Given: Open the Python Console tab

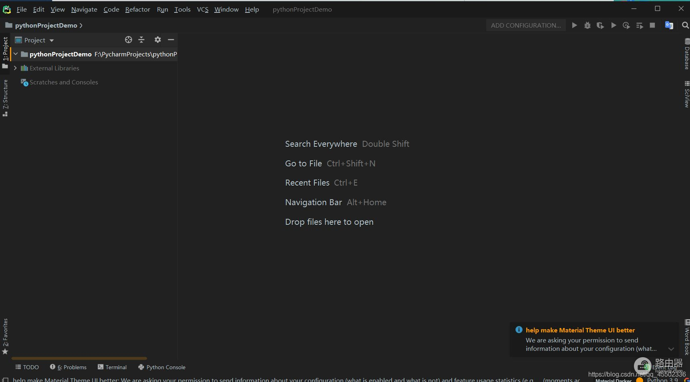Looking at the screenshot, I should click(x=162, y=367).
